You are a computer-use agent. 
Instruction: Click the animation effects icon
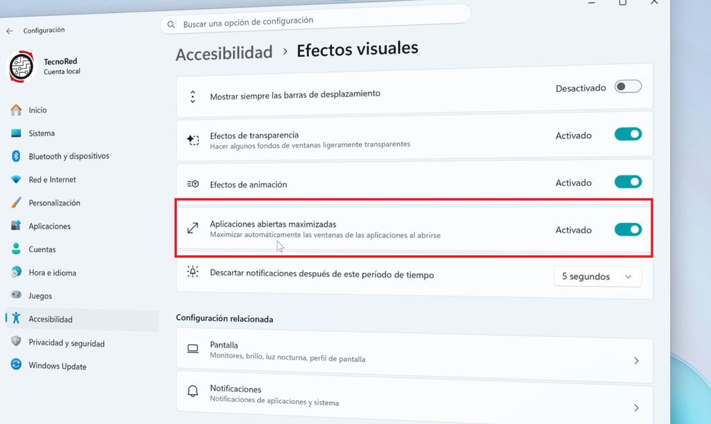pos(193,184)
